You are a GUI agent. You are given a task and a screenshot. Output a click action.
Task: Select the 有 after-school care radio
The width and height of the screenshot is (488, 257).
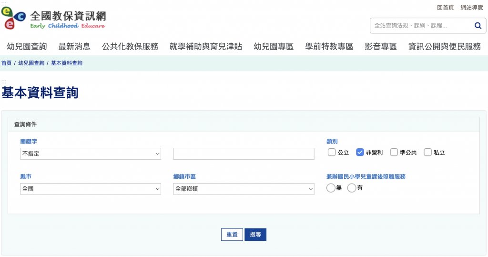351,188
